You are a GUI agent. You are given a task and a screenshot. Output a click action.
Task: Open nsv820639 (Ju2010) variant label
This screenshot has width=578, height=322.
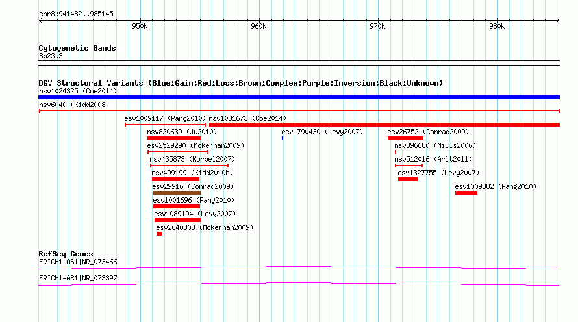point(182,132)
